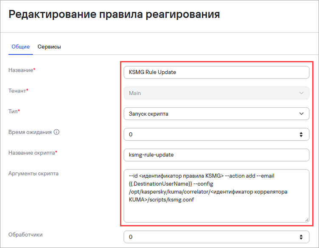This screenshot has width=319, height=248.
Task: Click the Время ожидания label
Action: tap(30, 132)
